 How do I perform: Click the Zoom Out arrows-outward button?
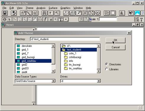coord(91,13)
